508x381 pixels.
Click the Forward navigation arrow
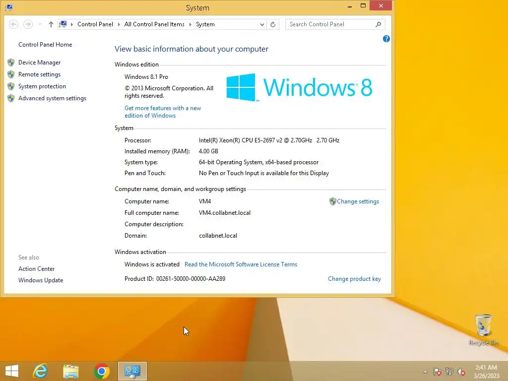pos(28,24)
